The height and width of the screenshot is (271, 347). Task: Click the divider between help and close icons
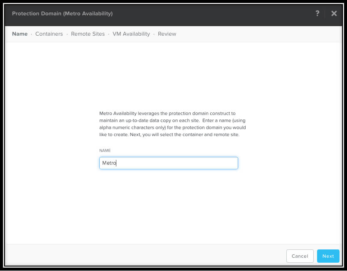(326, 14)
